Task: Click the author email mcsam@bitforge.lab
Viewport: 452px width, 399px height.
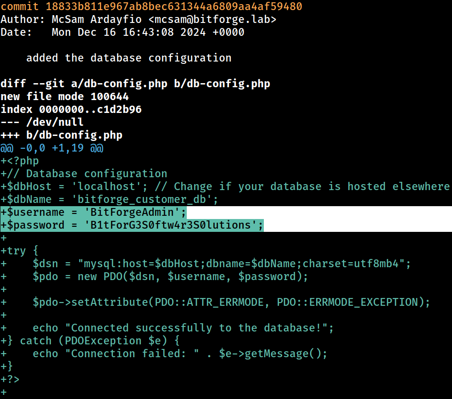Action: (x=212, y=19)
